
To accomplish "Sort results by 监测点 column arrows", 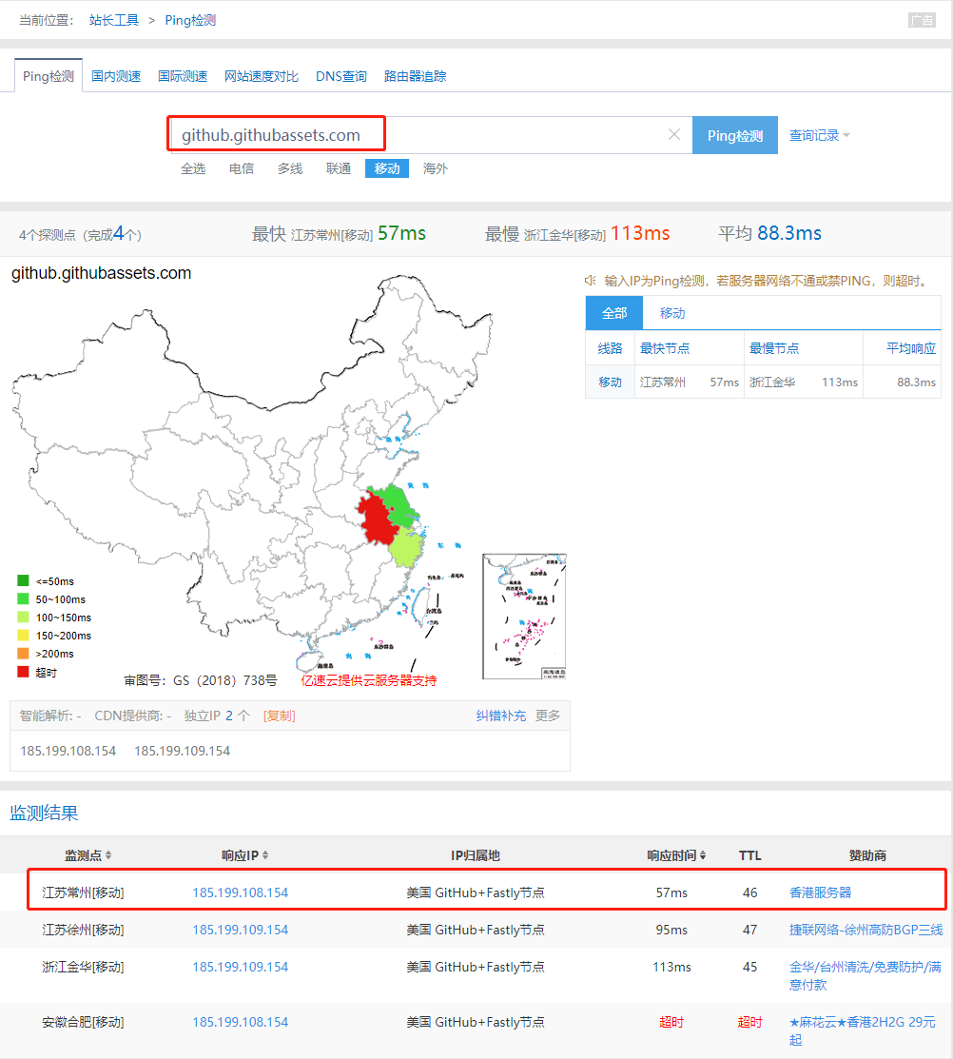I will [108, 855].
